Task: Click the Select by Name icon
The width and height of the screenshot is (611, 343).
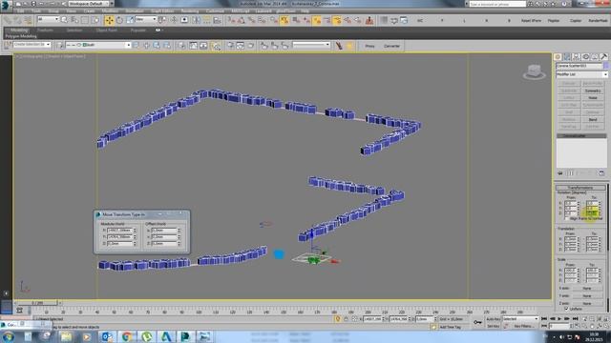Action: [x=74, y=20]
